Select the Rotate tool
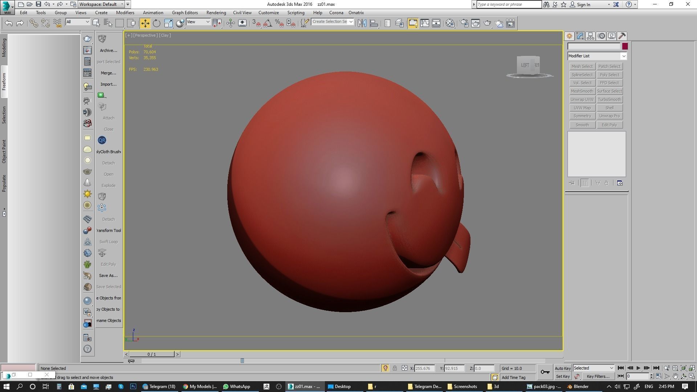Image resolution: width=697 pixels, height=392 pixels. click(x=156, y=23)
